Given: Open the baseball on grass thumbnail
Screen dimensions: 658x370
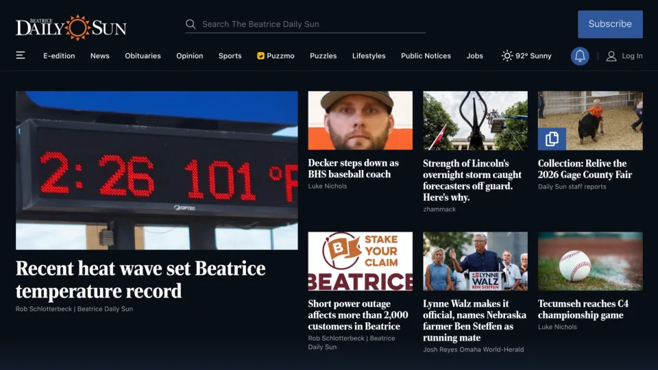Looking at the screenshot, I should click(590, 261).
